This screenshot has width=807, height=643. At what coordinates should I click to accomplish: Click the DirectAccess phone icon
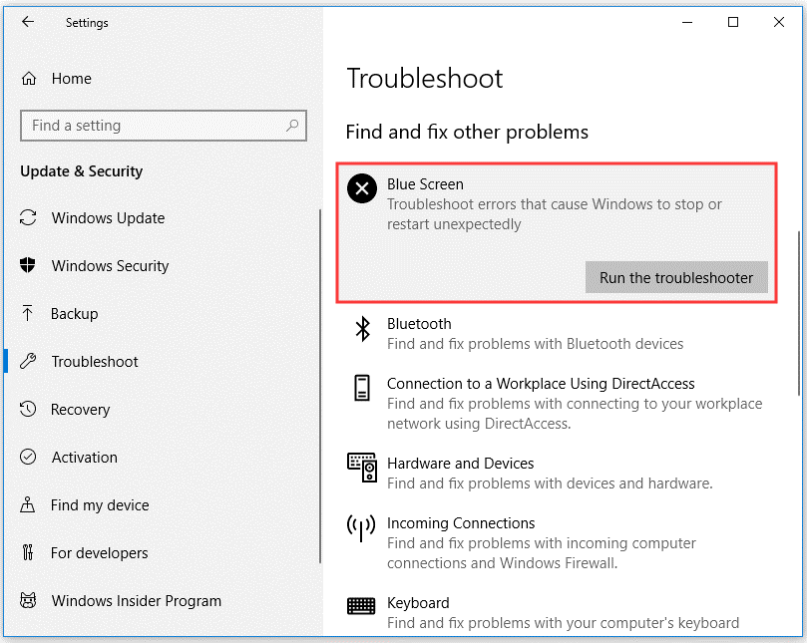pyautogui.click(x=362, y=388)
